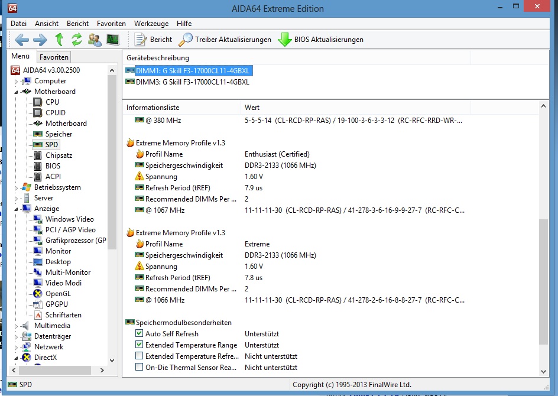Viewport: 558px width, 396px height.
Task: Expand the Computer tree node
Action: pyautogui.click(x=16, y=82)
